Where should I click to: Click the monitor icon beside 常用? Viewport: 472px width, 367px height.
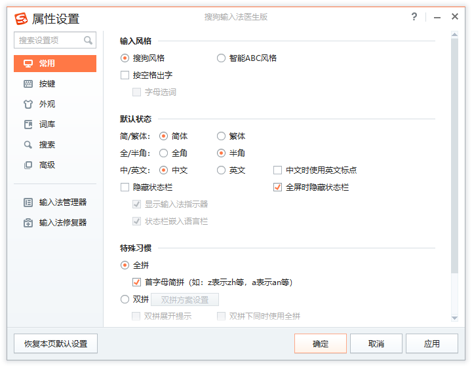coord(28,64)
